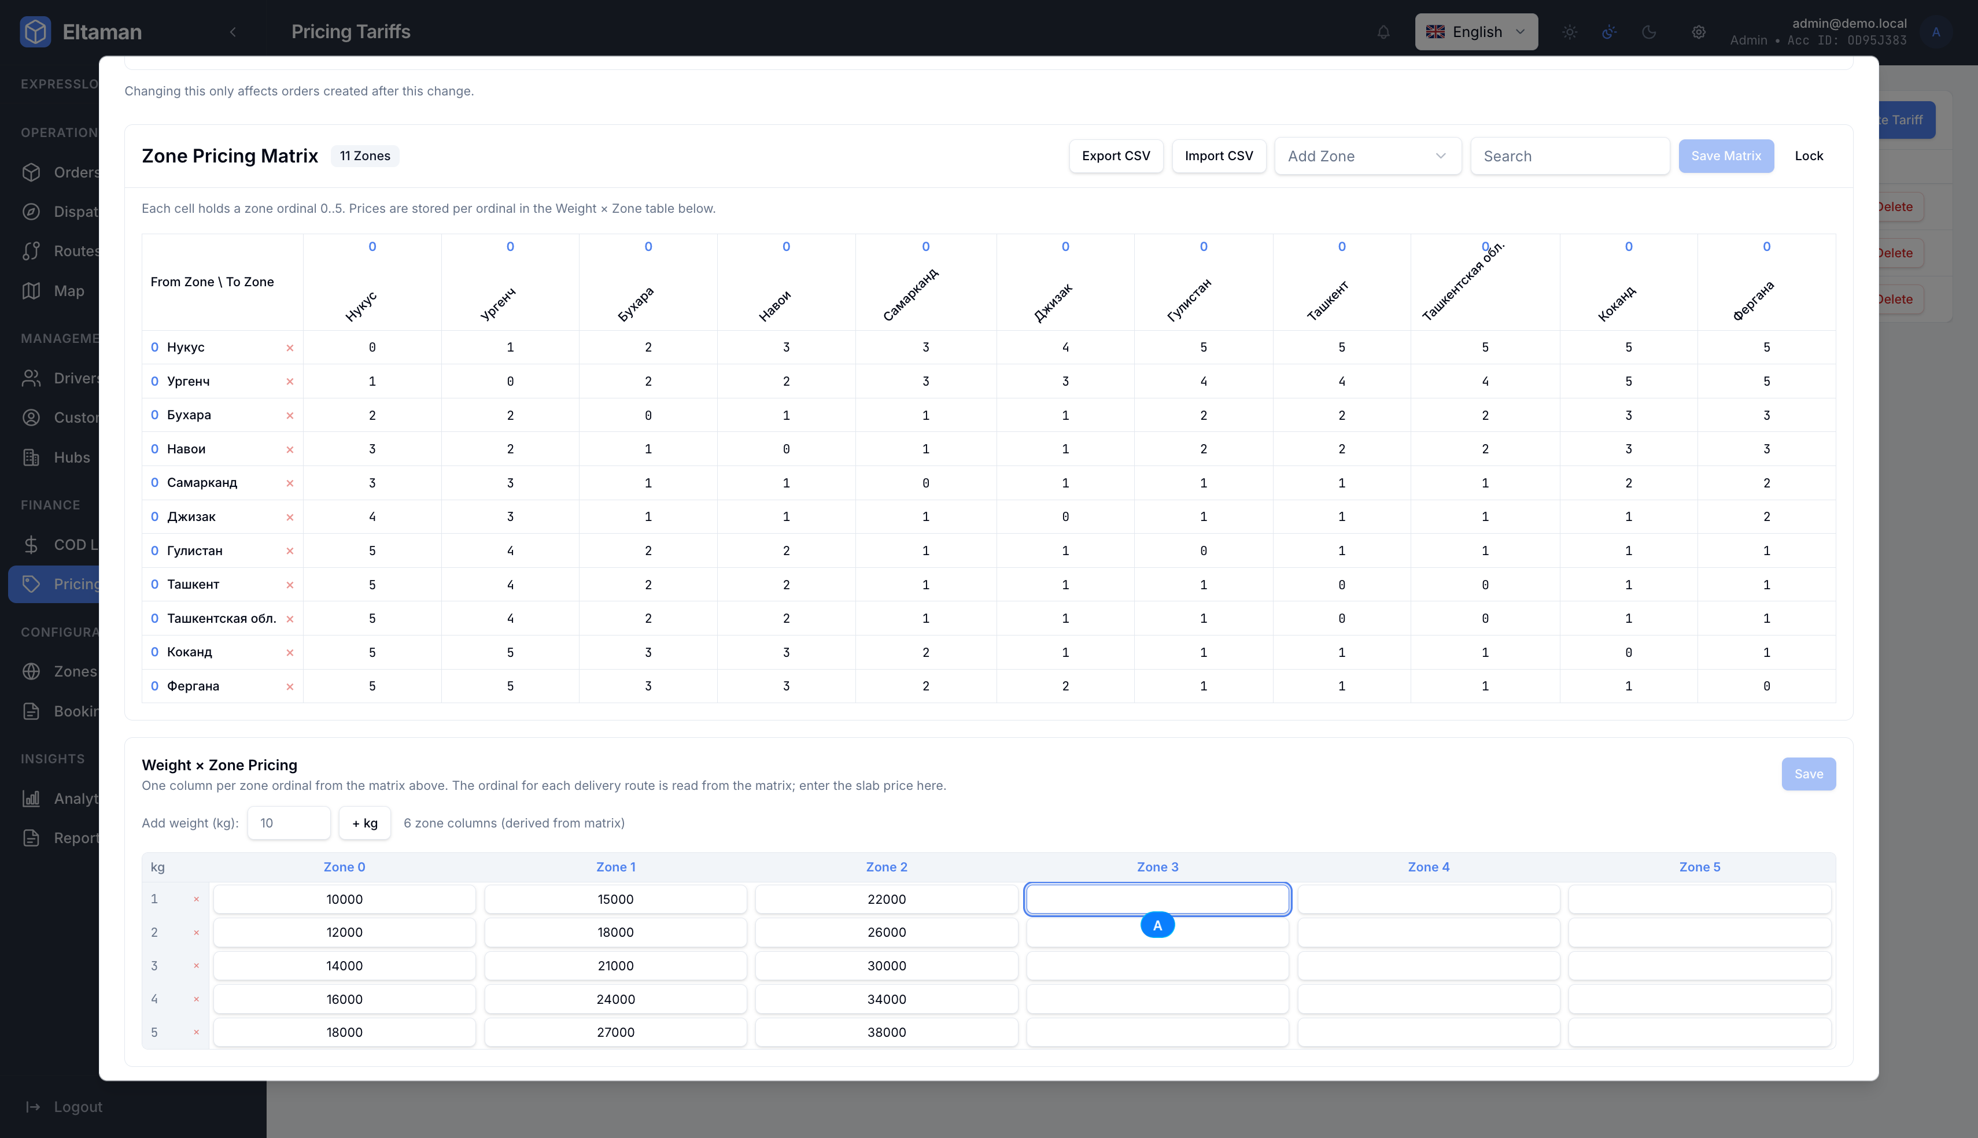Click the + kg button
The width and height of the screenshot is (1978, 1138).
365,823
